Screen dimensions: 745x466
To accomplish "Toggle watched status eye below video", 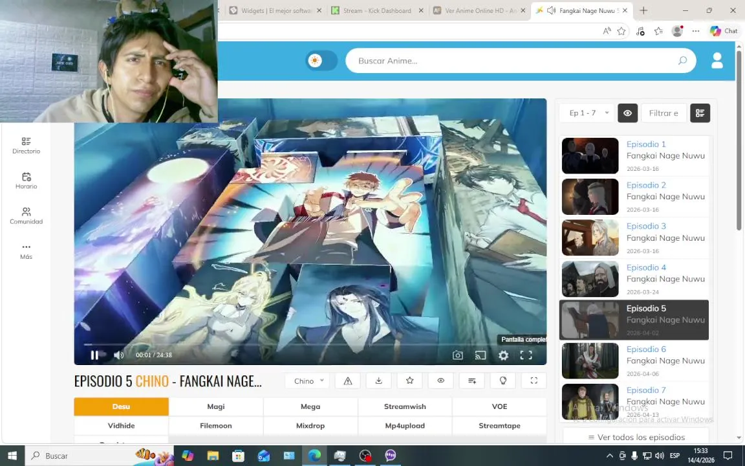I will tap(441, 381).
